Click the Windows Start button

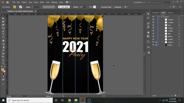[x=3, y=100]
